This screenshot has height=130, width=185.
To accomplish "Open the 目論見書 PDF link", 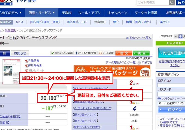I will [x=34, y=61].
